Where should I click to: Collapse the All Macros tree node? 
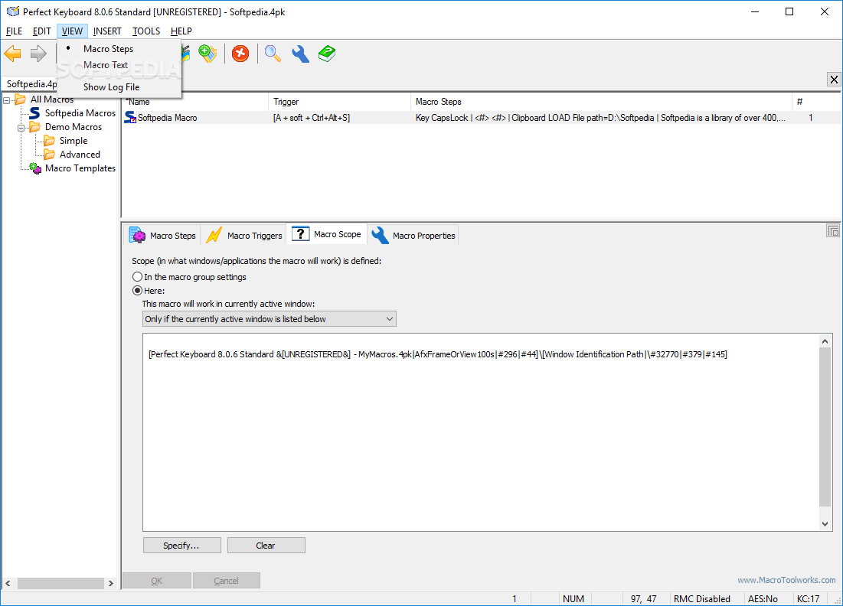[x=6, y=100]
